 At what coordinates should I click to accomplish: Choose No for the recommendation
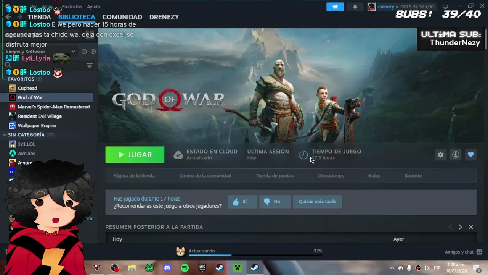click(275, 201)
